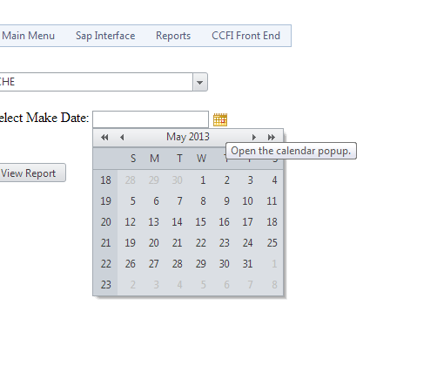Viewport: 437px width, 366px height.
Task: Go to next month arrow
Action: (254, 137)
